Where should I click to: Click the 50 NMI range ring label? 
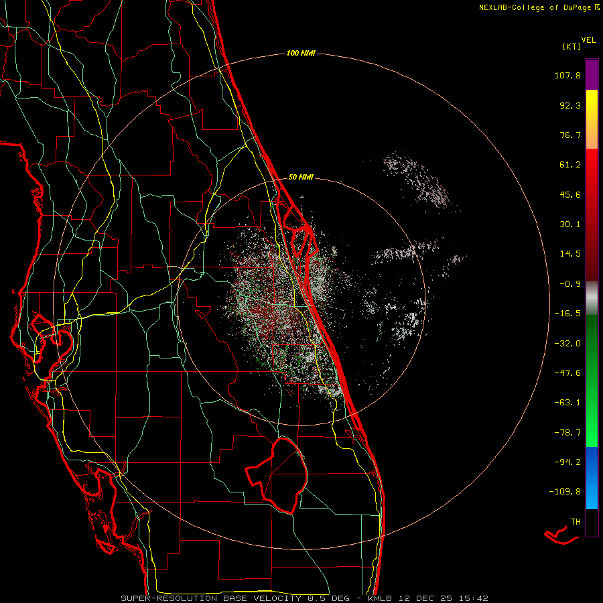click(301, 178)
